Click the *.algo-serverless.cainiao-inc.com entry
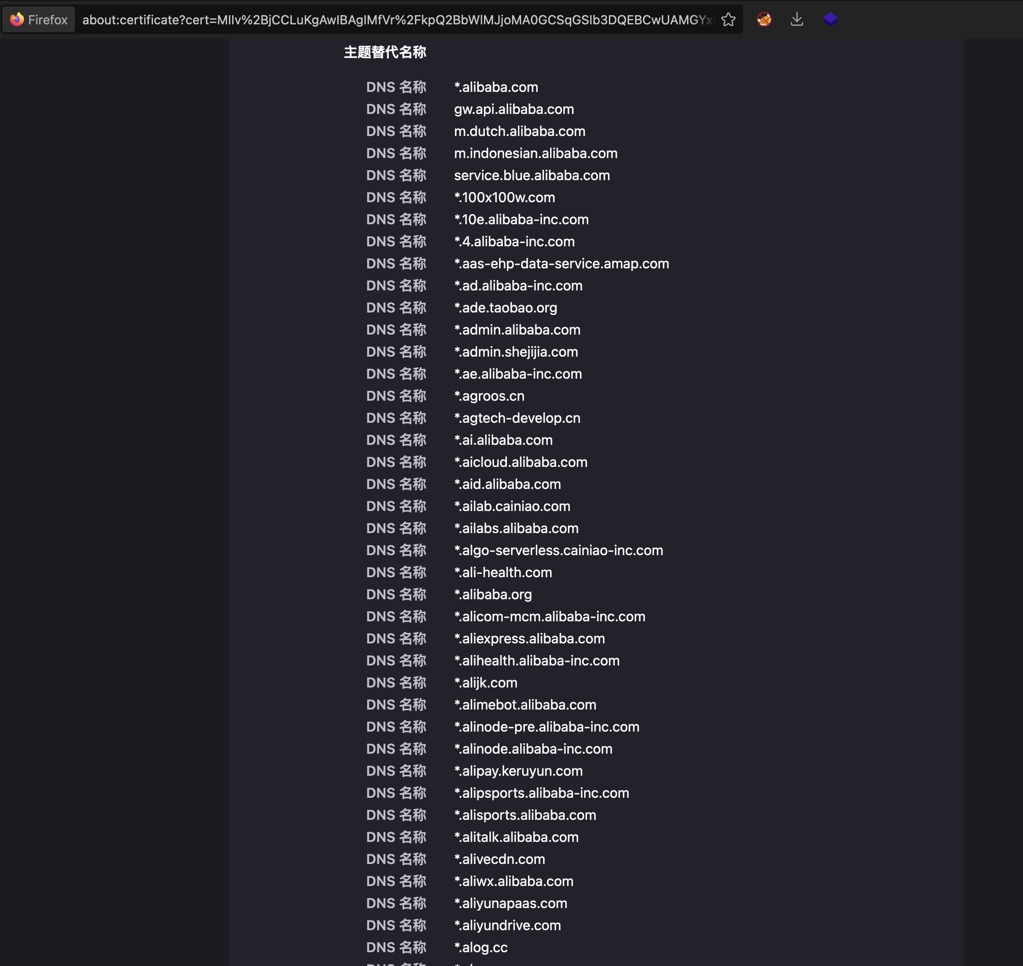The width and height of the screenshot is (1023, 966). pyautogui.click(x=558, y=551)
